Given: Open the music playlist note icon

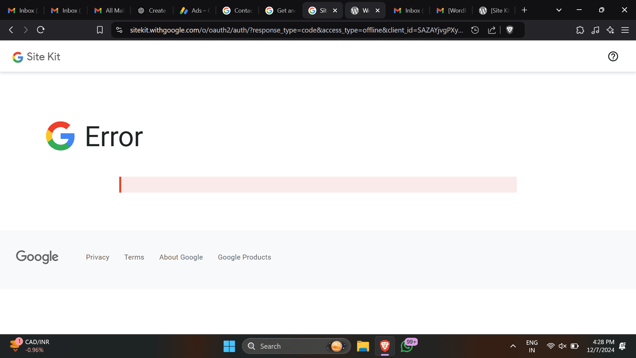Looking at the screenshot, I should point(595,30).
